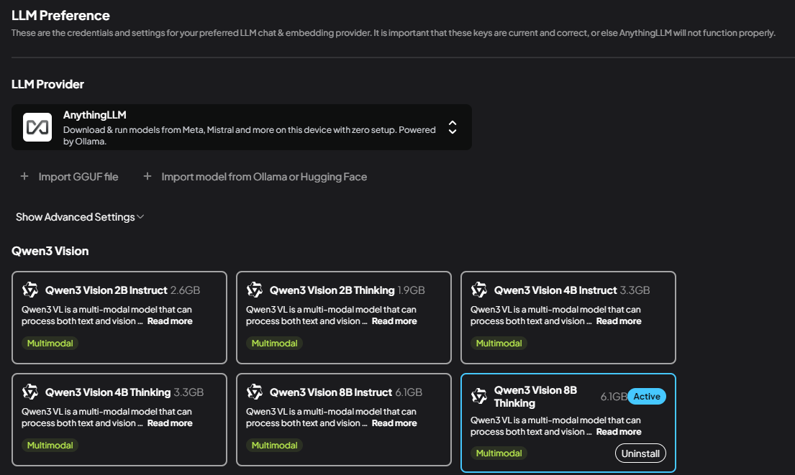Read more about Qwen3 Vision 8B Thinking
Image resolution: width=795 pixels, height=475 pixels.
click(x=619, y=432)
